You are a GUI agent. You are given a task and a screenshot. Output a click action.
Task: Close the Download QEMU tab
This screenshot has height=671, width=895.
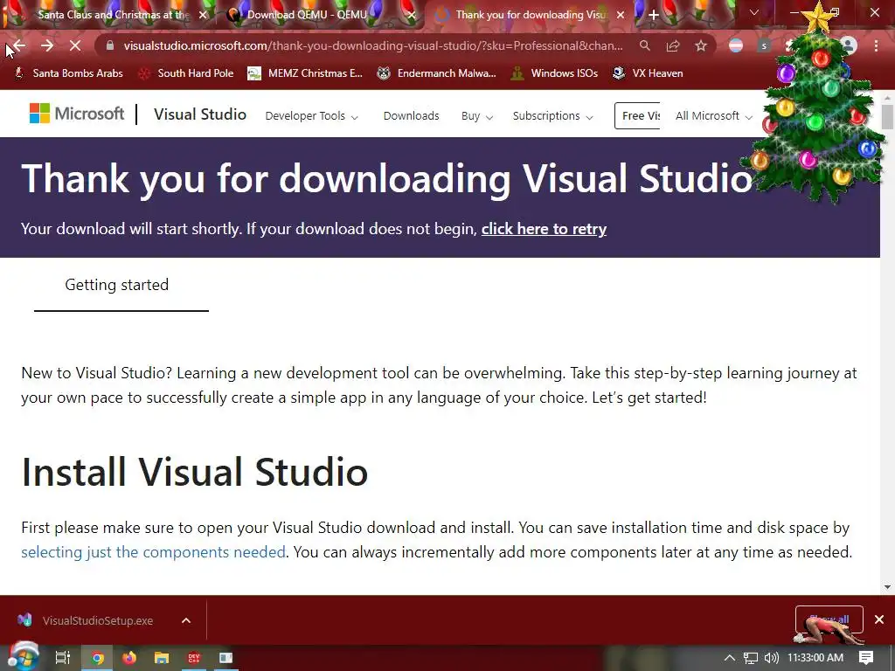412,15
